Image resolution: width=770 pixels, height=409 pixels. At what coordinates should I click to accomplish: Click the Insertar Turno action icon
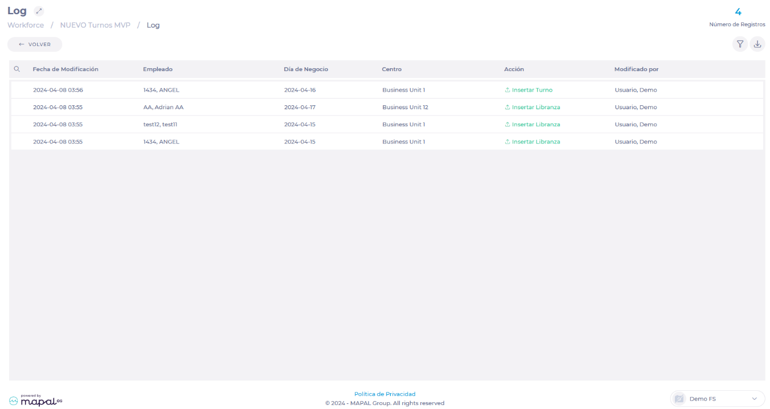tap(507, 90)
